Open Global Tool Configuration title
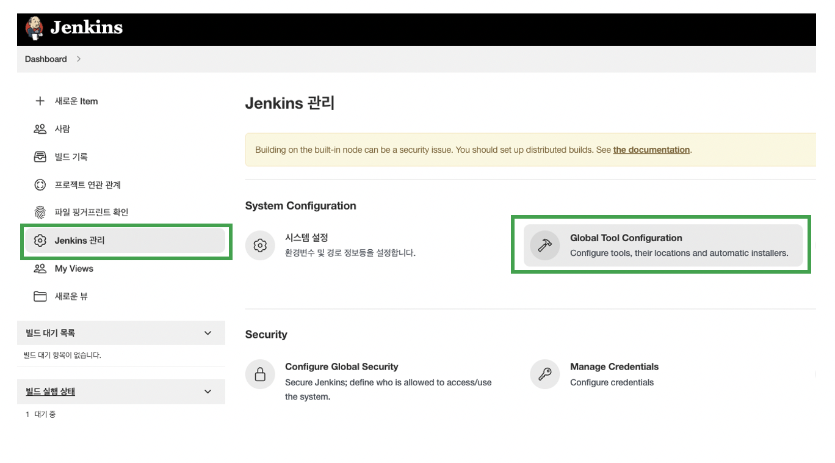Viewport: 835px width, 463px height. (626, 238)
